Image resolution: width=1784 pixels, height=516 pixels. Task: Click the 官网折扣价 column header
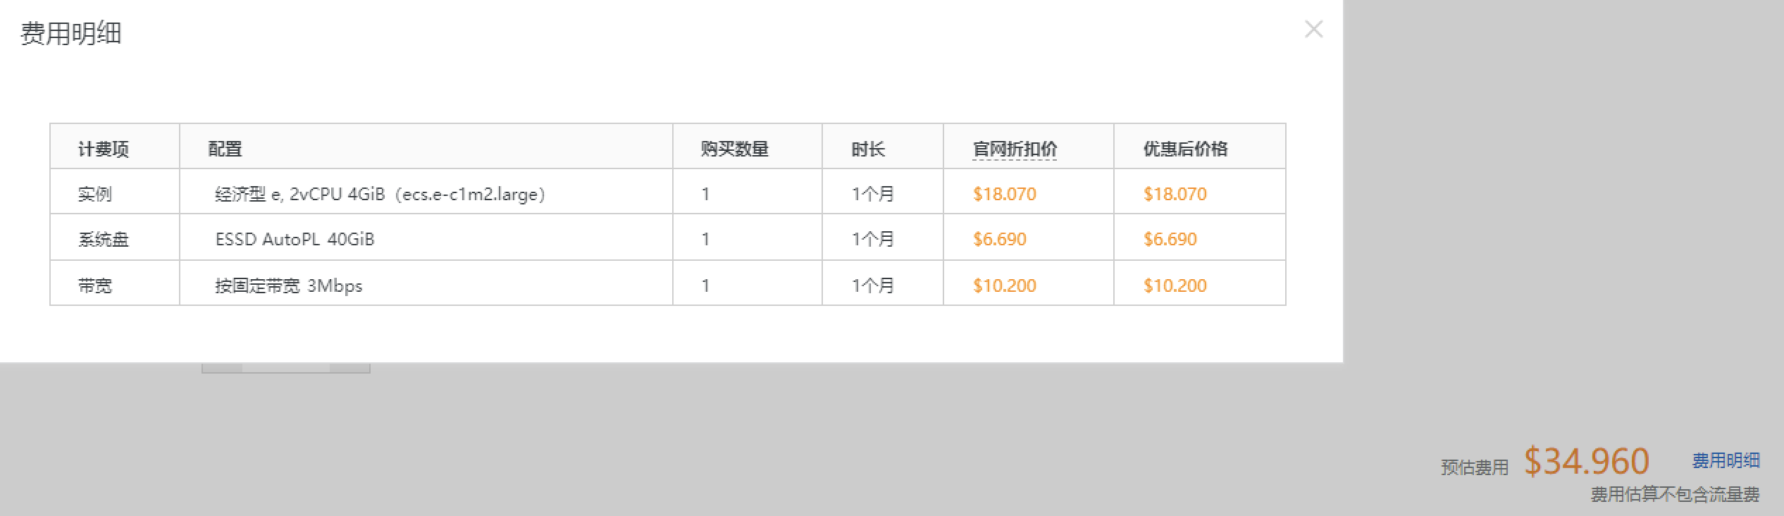click(x=1015, y=149)
